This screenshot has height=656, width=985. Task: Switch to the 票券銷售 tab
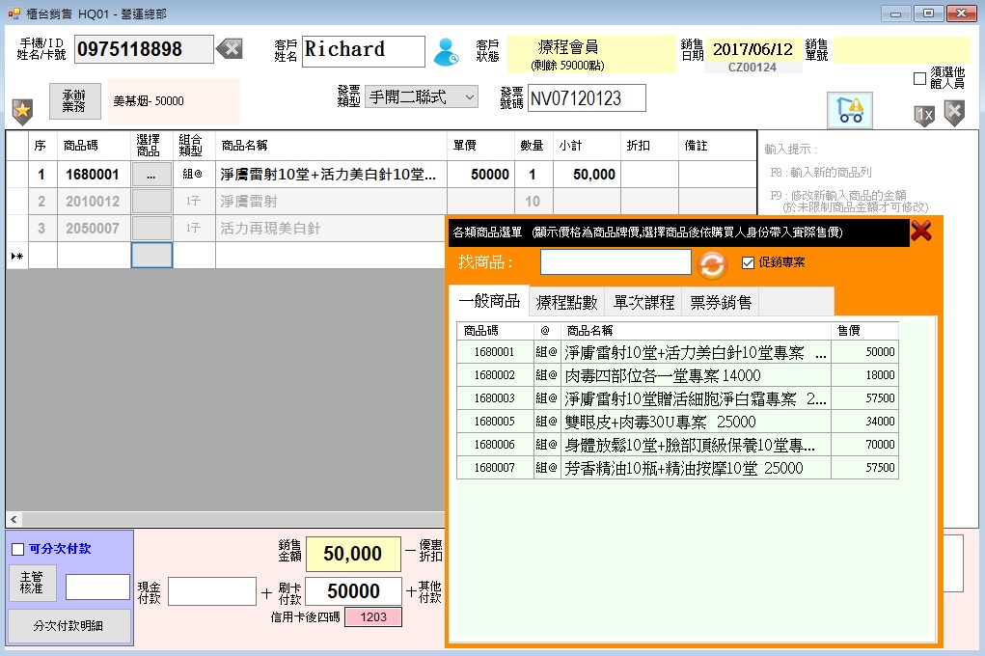pyautogui.click(x=720, y=302)
